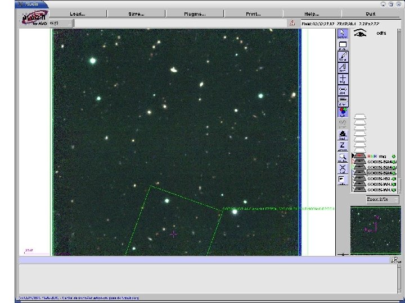Open the Zoom factor dropdown
The height and width of the screenshot is (303, 405).
382,199
